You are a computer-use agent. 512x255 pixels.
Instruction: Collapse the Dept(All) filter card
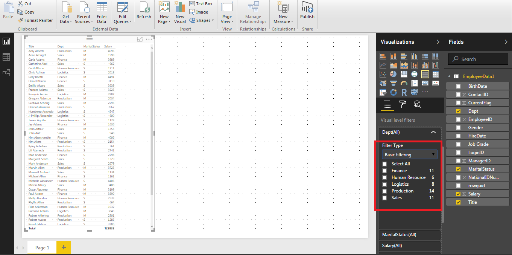click(433, 132)
